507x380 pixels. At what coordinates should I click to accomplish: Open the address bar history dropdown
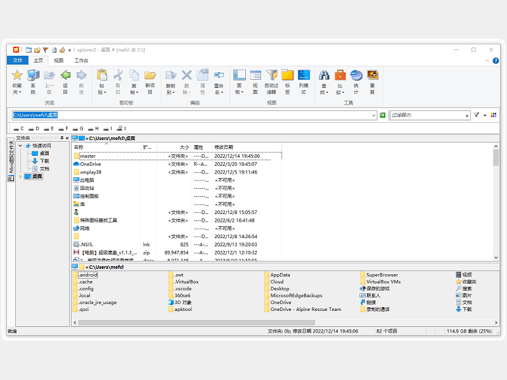pyautogui.click(x=373, y=116)
